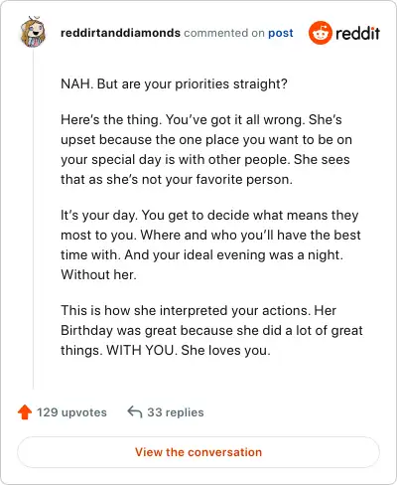
Task: Click the "View the conversation" button
Action: [x=198, y=452]
